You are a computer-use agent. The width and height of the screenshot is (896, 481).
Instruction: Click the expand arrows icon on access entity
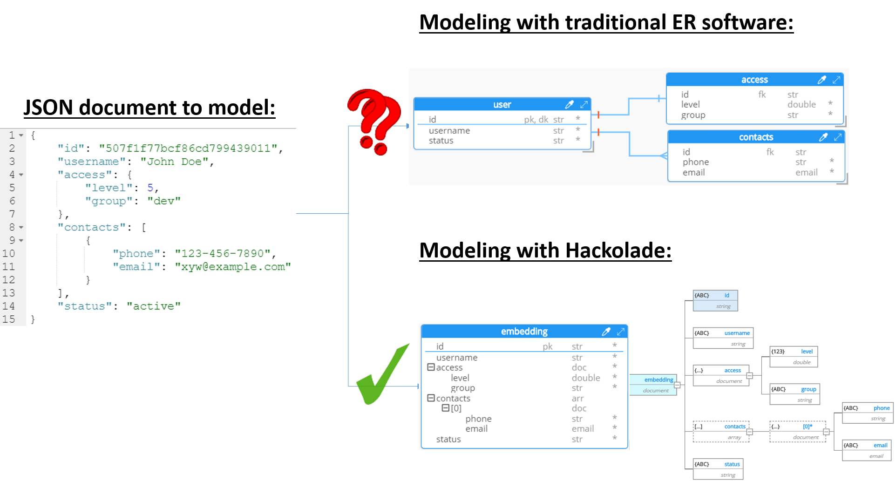coord(836,80)
